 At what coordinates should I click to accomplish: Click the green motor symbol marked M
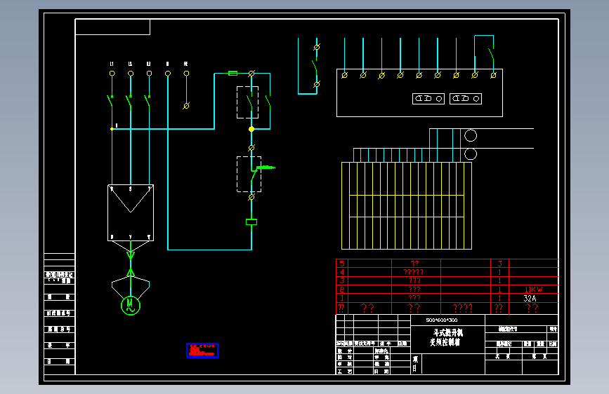tap(131, 306)
